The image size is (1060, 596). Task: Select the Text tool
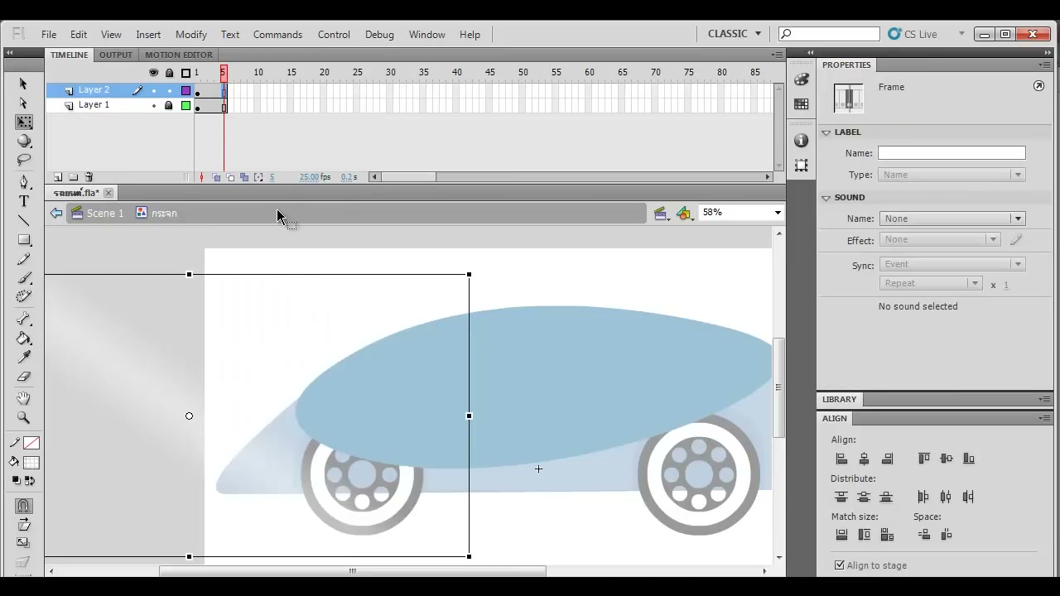tap(24, 201)
